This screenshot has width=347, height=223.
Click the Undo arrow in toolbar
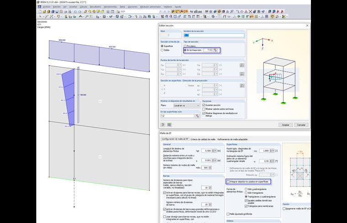[75, 11]
